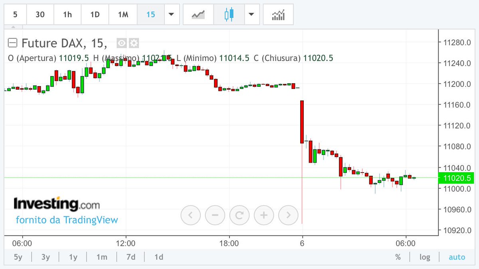This screenshot has width=479, height=269.
Task: Set range to 7d
Action: point(131,257)
